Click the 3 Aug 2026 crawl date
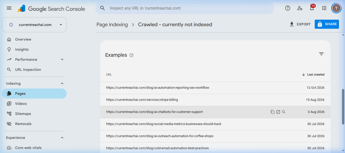Screen dimensions: 345x153 [x=316, y=112]
